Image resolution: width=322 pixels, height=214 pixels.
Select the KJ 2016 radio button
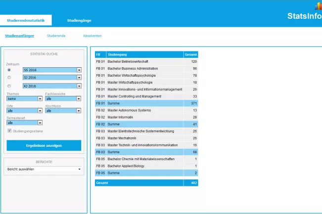9,86
